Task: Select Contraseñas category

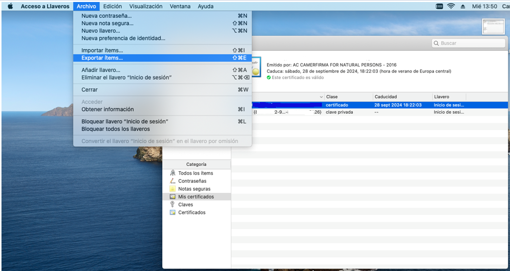Action: pos(197,181)
